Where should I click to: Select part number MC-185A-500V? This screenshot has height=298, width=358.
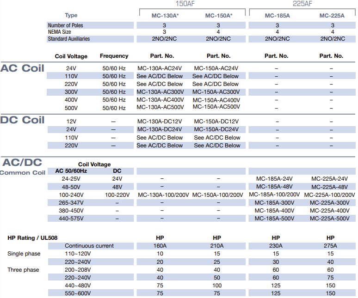tap(274, 219)
